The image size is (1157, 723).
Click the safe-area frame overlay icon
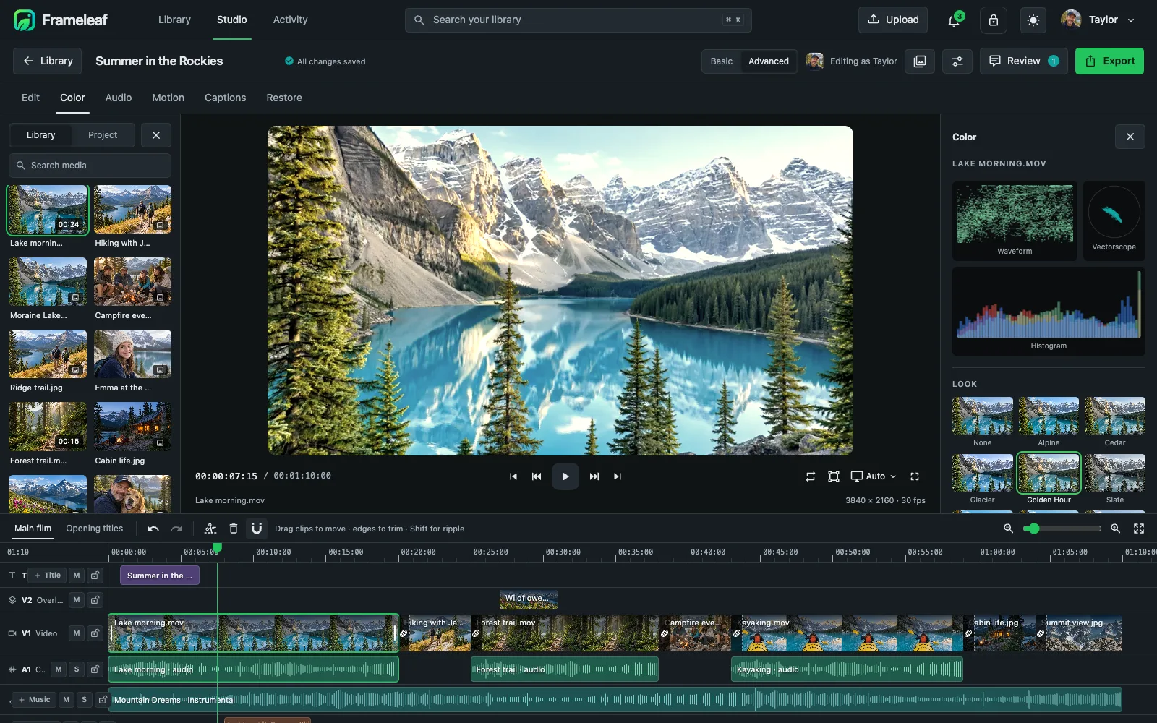834,476
